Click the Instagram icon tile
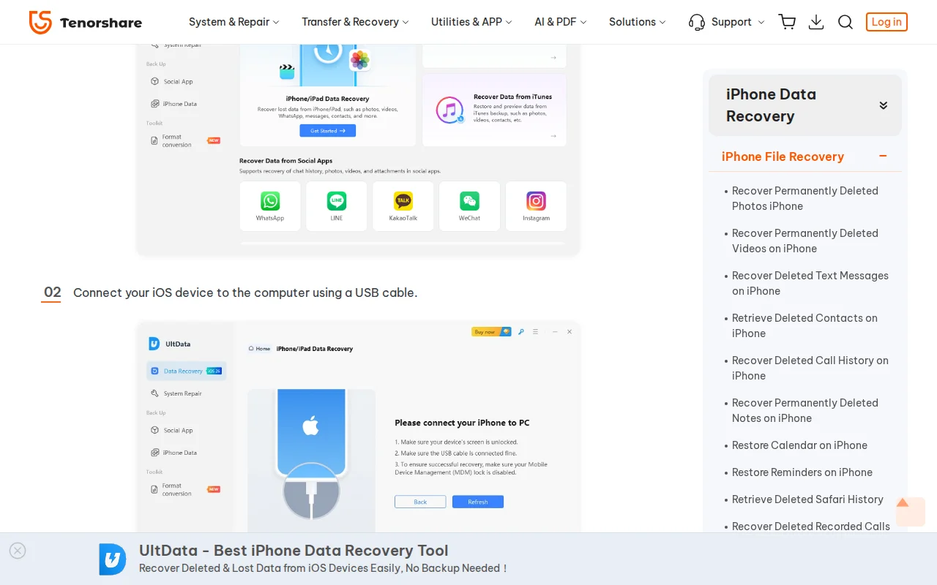This screenshot has height=585, width=937. tap(536, 205)
